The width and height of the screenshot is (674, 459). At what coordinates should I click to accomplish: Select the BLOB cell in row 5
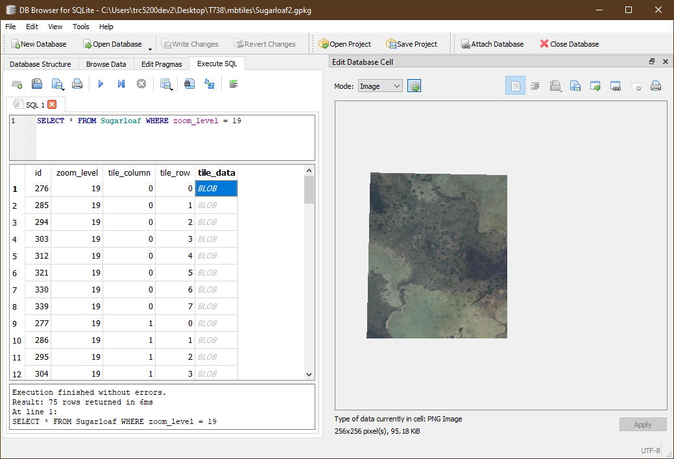pos(217,255)
